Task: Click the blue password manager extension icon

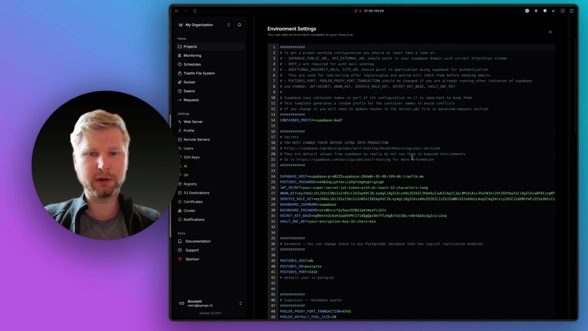Action: tap(527, 11)
